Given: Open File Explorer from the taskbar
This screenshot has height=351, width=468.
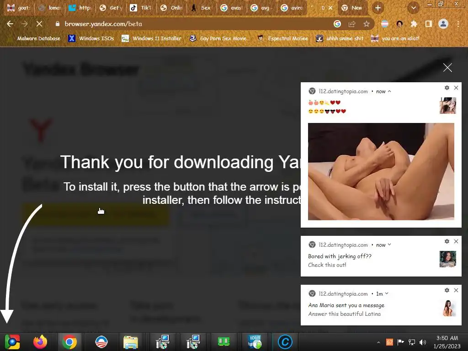Looking at the screenshot, I should (131, 342).
